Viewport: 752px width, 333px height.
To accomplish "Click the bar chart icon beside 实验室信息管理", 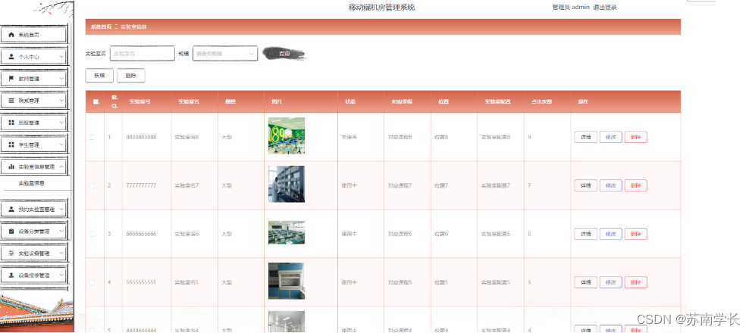I will tap(11, 166).
